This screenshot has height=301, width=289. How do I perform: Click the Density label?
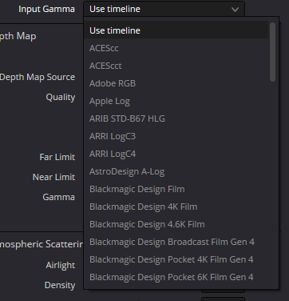[60, 285]
